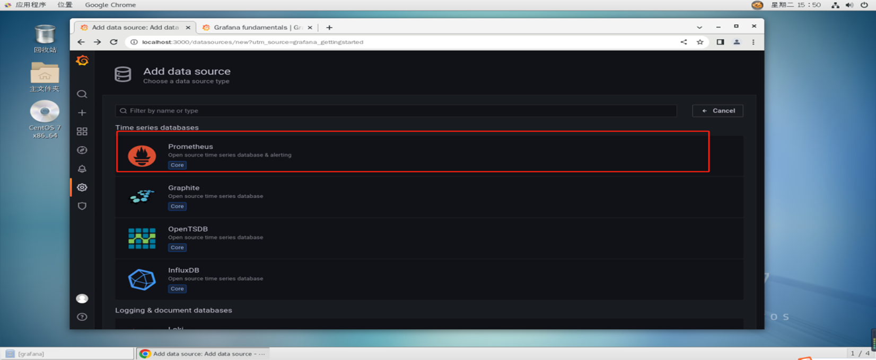Open the Help question mark icon
The height and width of the screenshot is (360, 876).
point(82,317)
